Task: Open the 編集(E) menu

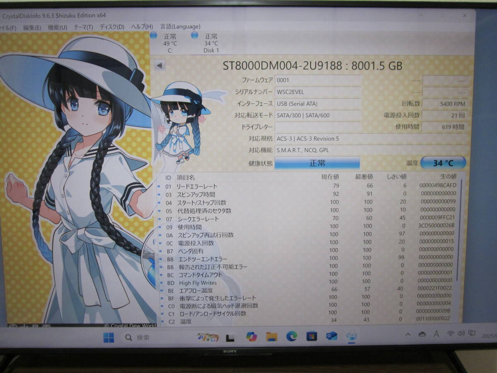Action: pos(32,27)
